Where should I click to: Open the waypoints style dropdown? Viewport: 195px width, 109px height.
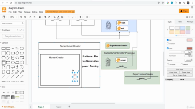[x=74, y=17]
